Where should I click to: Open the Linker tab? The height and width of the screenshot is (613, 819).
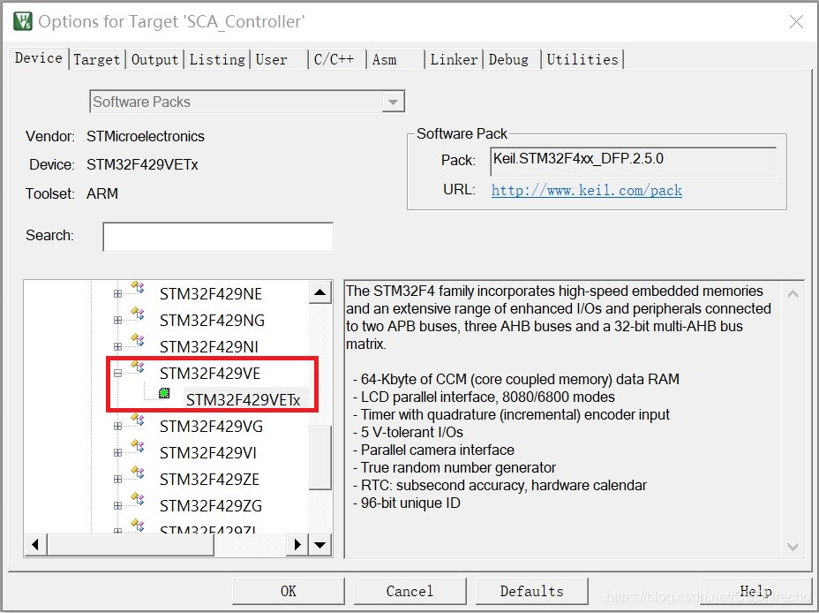click(454, 59)
